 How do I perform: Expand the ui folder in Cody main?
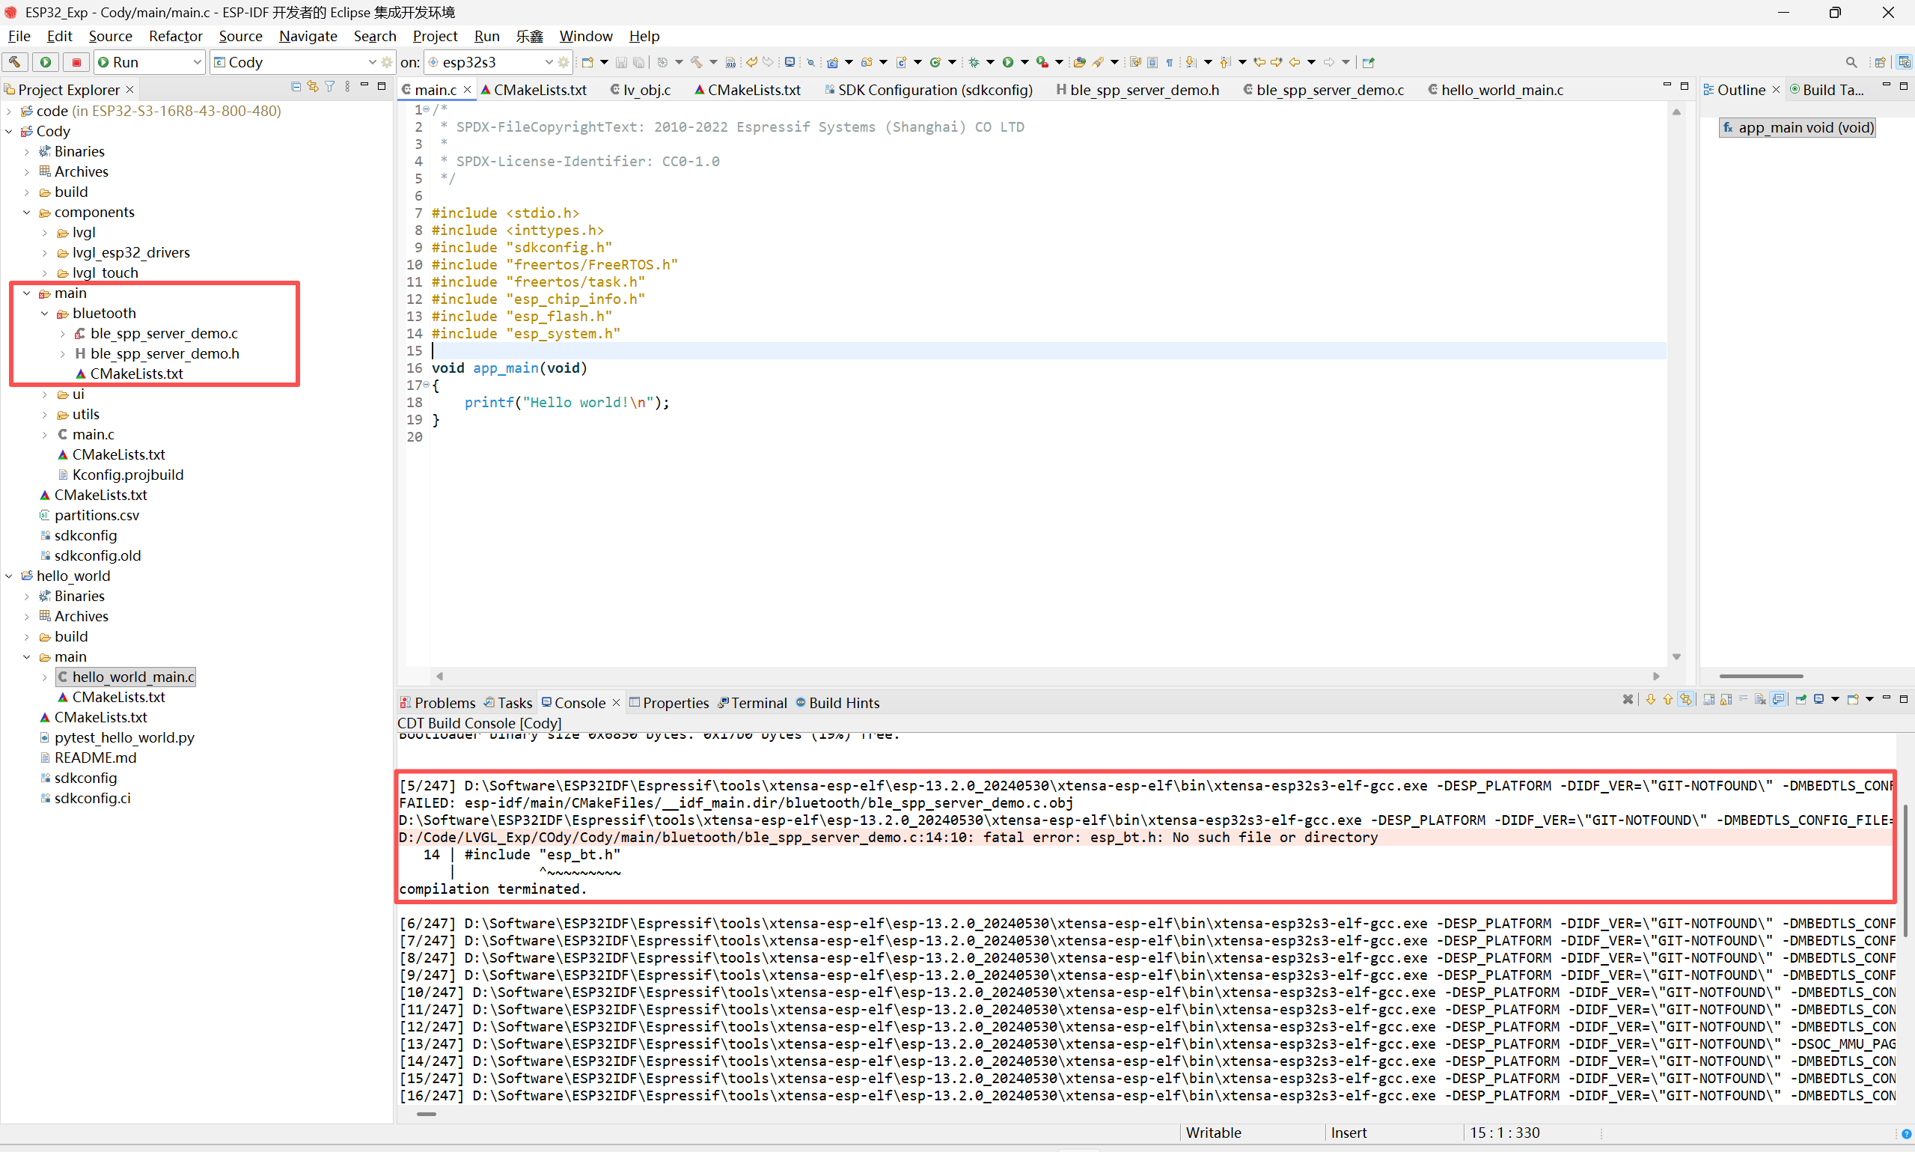[44, 394]
